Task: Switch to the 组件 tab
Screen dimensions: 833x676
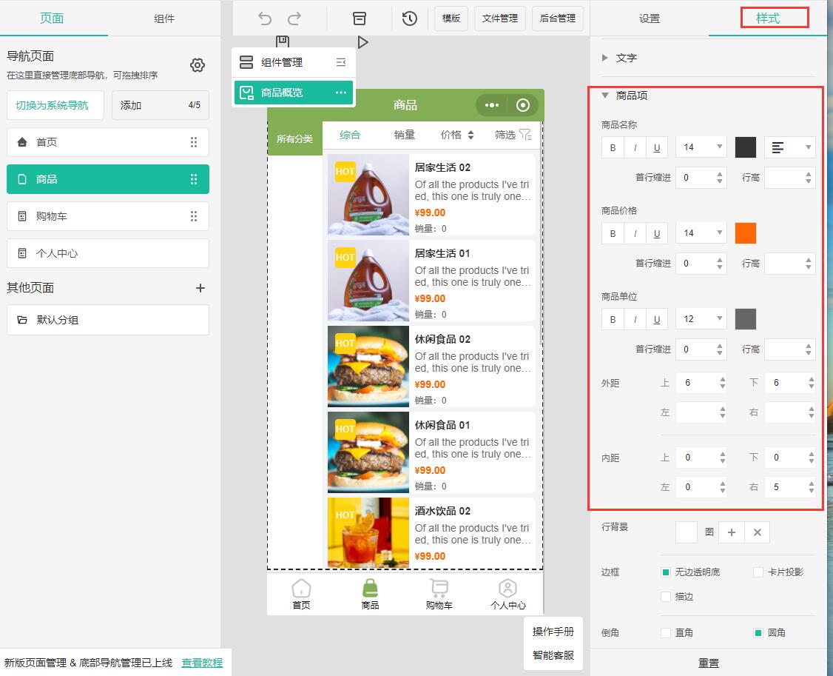Action: click(164, 19)
